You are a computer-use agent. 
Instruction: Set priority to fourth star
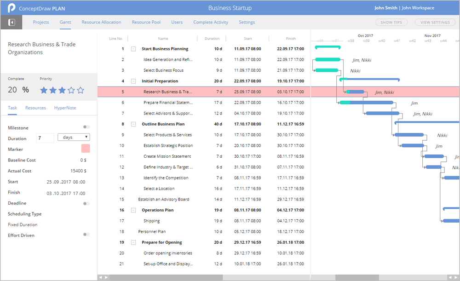(71, 90)
